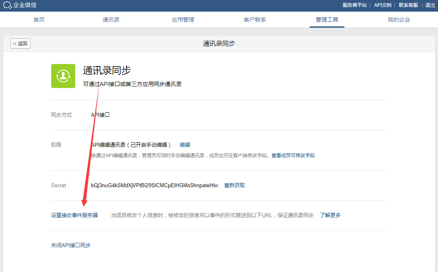Click 联系客服 in top bar
This screenshot has width=438, height=272.
(x=408, y=5)
